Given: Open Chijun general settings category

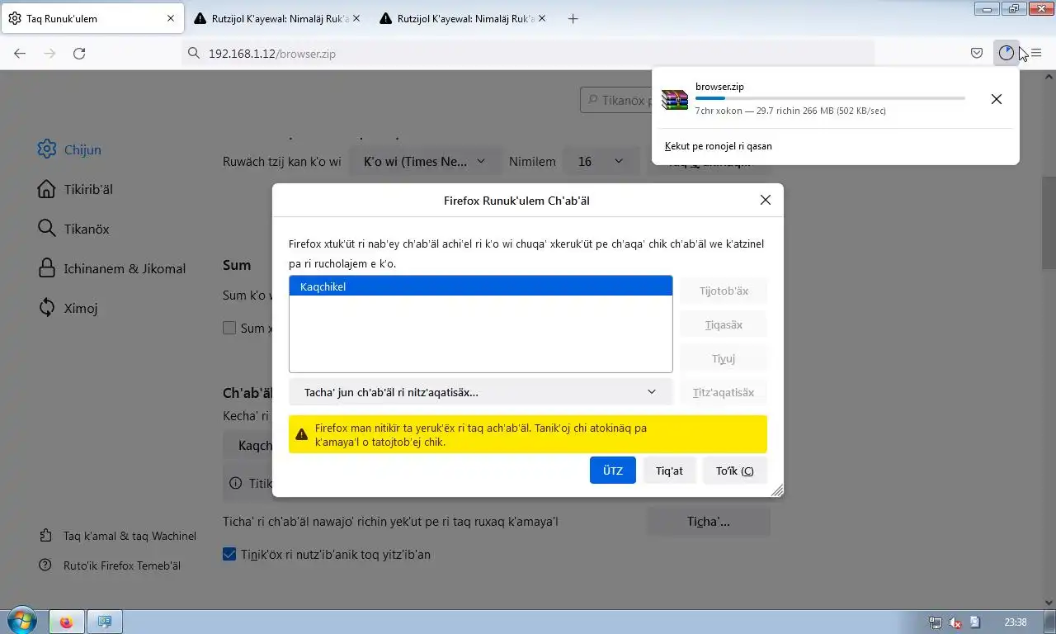Looking at the screenshot, I should 69,149.
